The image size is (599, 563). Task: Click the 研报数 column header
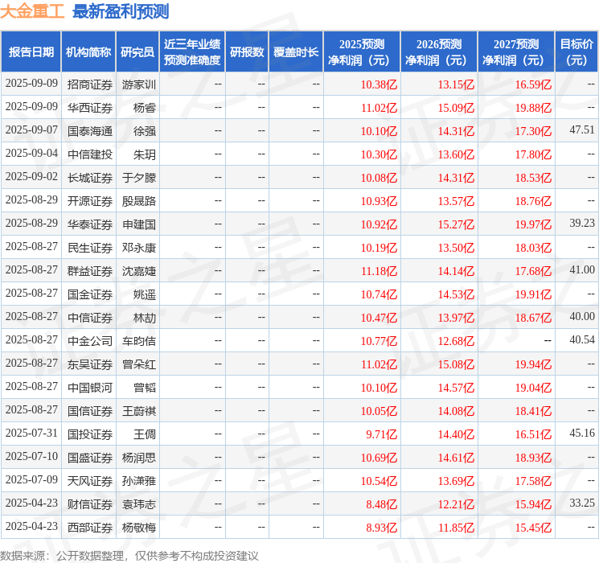247,52
